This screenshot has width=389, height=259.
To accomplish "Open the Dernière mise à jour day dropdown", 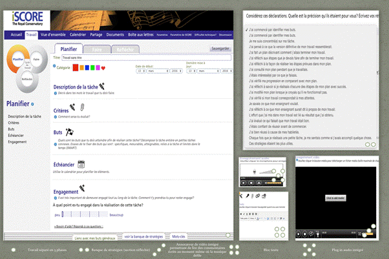I will point(191,71).
